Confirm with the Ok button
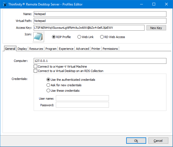 click(x=136, y=141)
